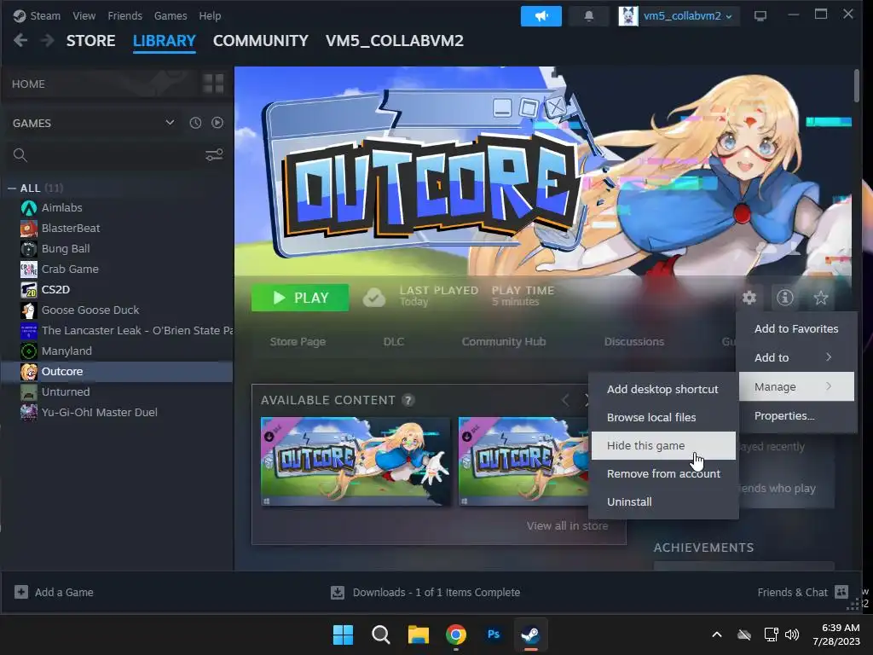The width and height of the screenshot is (873, 655).
Task: Open the Community Hub link
Action: (504, 341)
